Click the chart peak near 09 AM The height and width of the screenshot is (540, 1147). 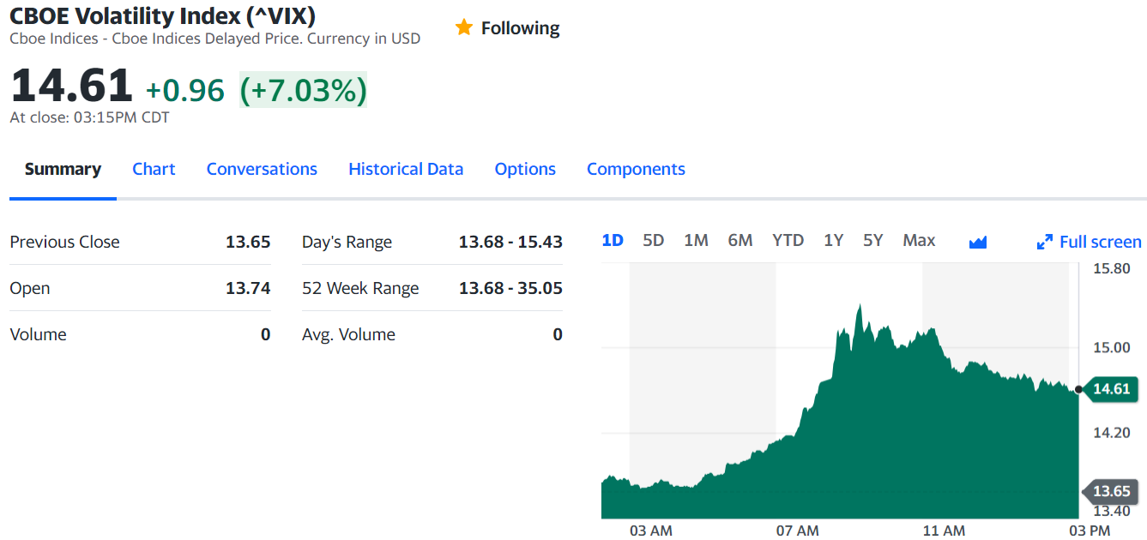(x=859, y=305)
